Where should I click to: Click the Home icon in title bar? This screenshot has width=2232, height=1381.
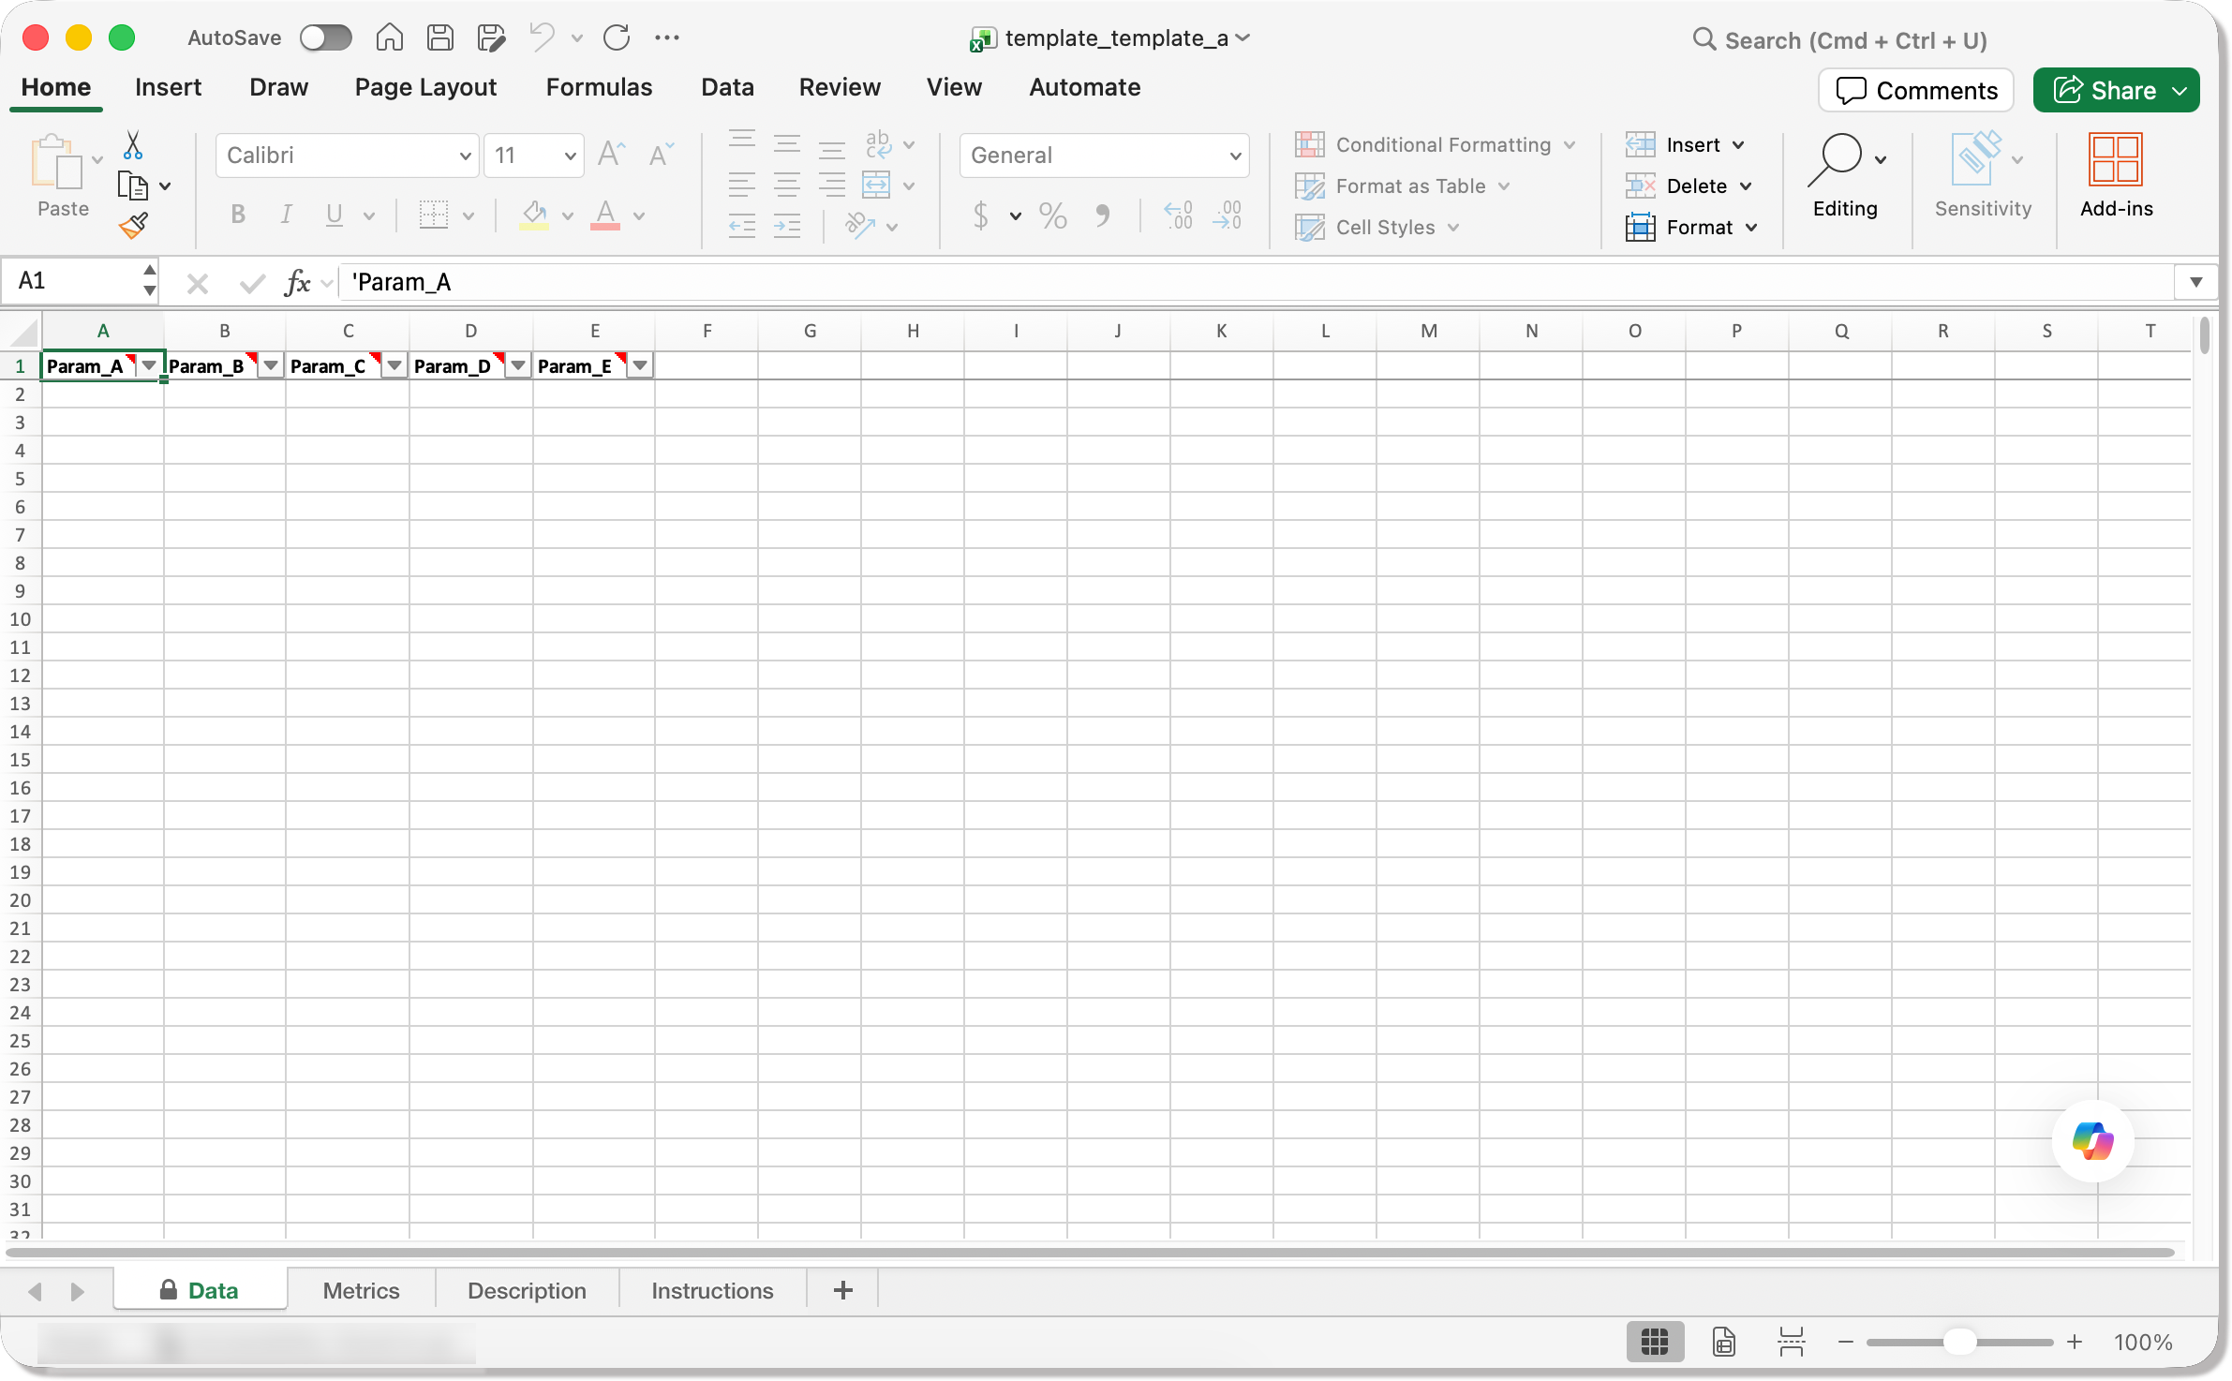(389, 37)
